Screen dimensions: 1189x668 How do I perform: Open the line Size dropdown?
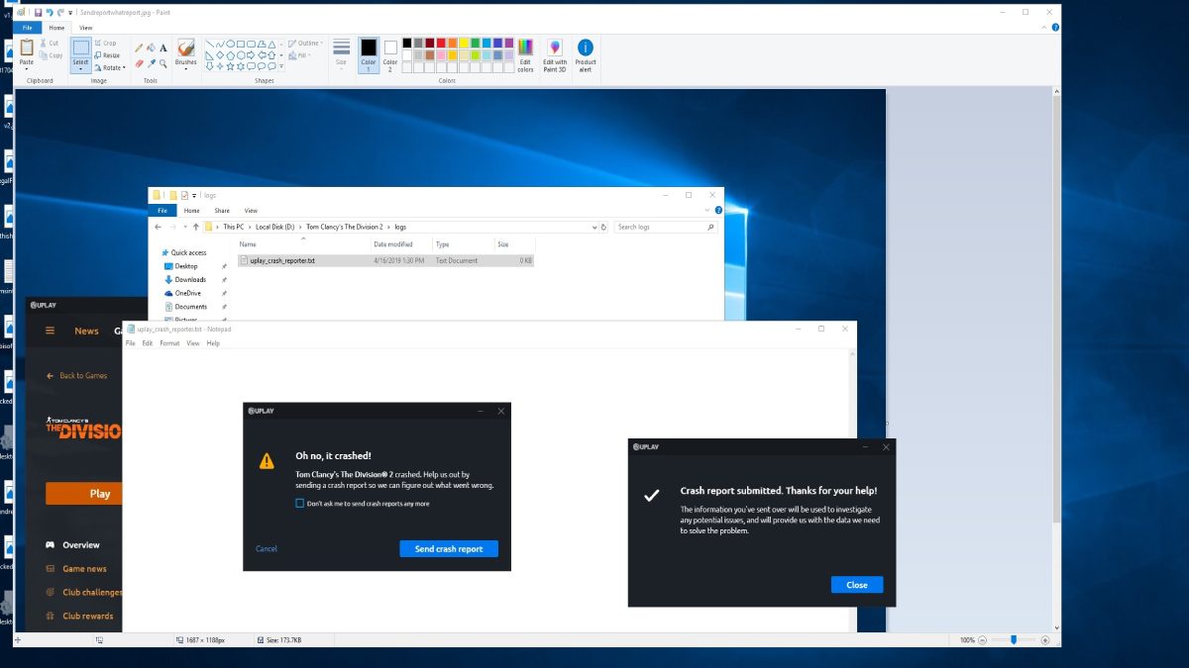341,55
